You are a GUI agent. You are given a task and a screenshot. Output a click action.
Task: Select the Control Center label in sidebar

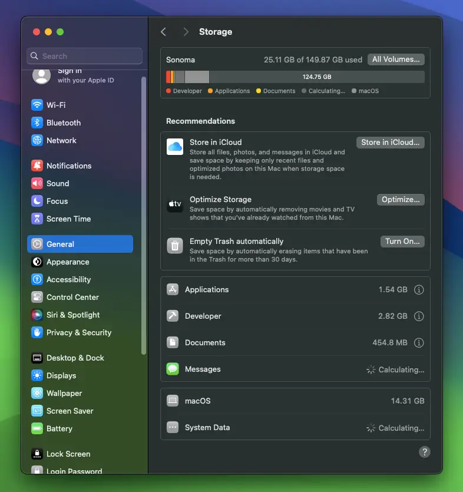tap(72, 297)
